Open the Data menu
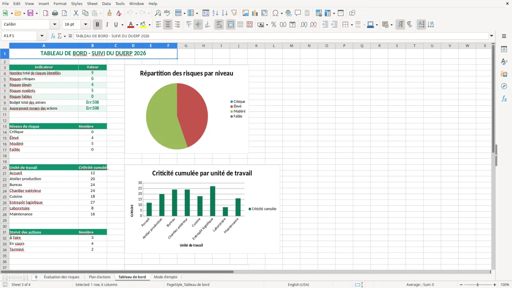This screenshot has height=288, width=512. 106,3
